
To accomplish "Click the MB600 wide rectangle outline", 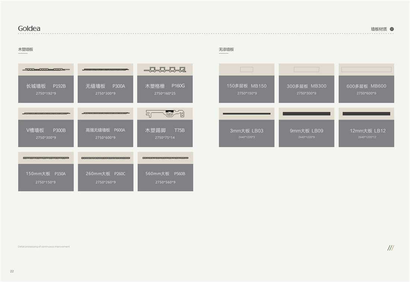I will point(366,69).
